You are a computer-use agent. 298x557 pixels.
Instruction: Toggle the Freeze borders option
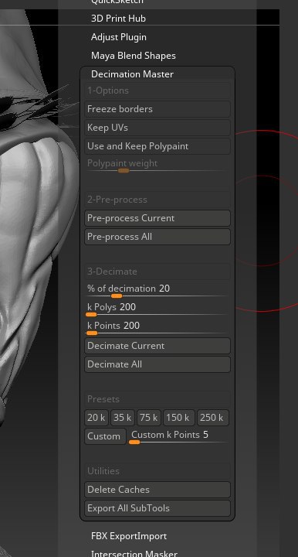(157, 109)
